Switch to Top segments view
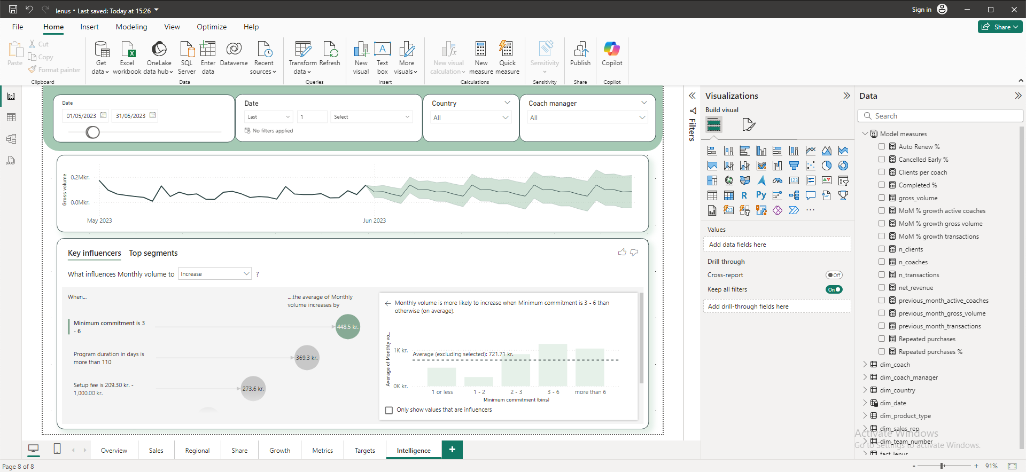The height and width of the screenshot is (472, 1026). click(153, 253)
